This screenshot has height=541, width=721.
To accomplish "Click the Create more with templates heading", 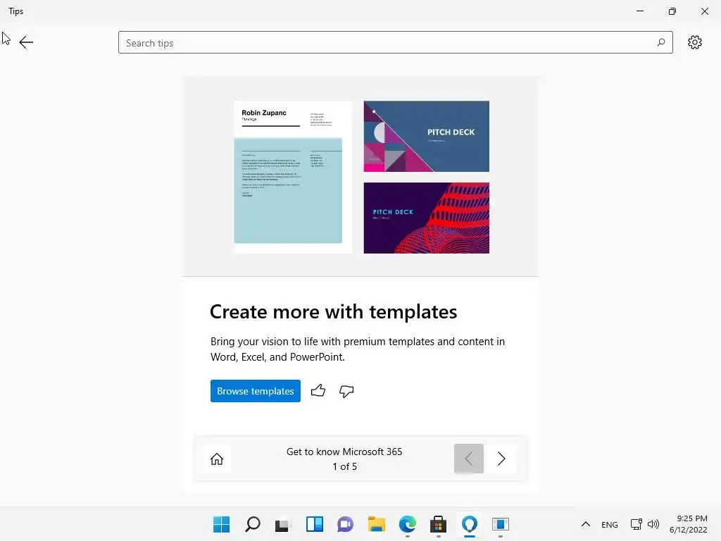I will pyautogui.click(x=333, y=312).
